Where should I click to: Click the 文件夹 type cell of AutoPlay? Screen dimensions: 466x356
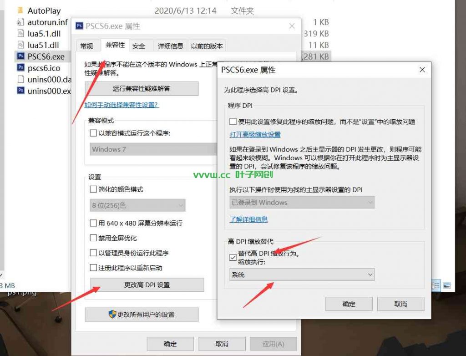242,11
